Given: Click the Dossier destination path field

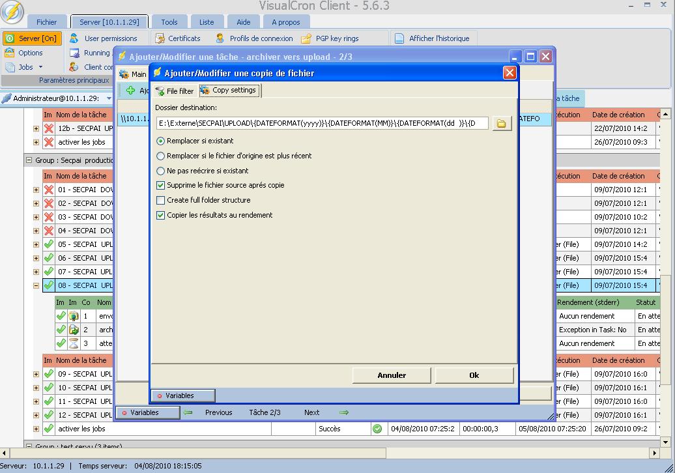Looking at the screenshot, I should point(322,123).
